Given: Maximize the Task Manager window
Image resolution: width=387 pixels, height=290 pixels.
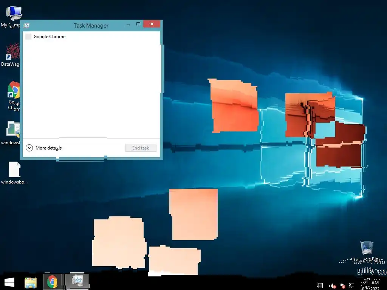Looking at the screenshot, I should tap(138, 24).
